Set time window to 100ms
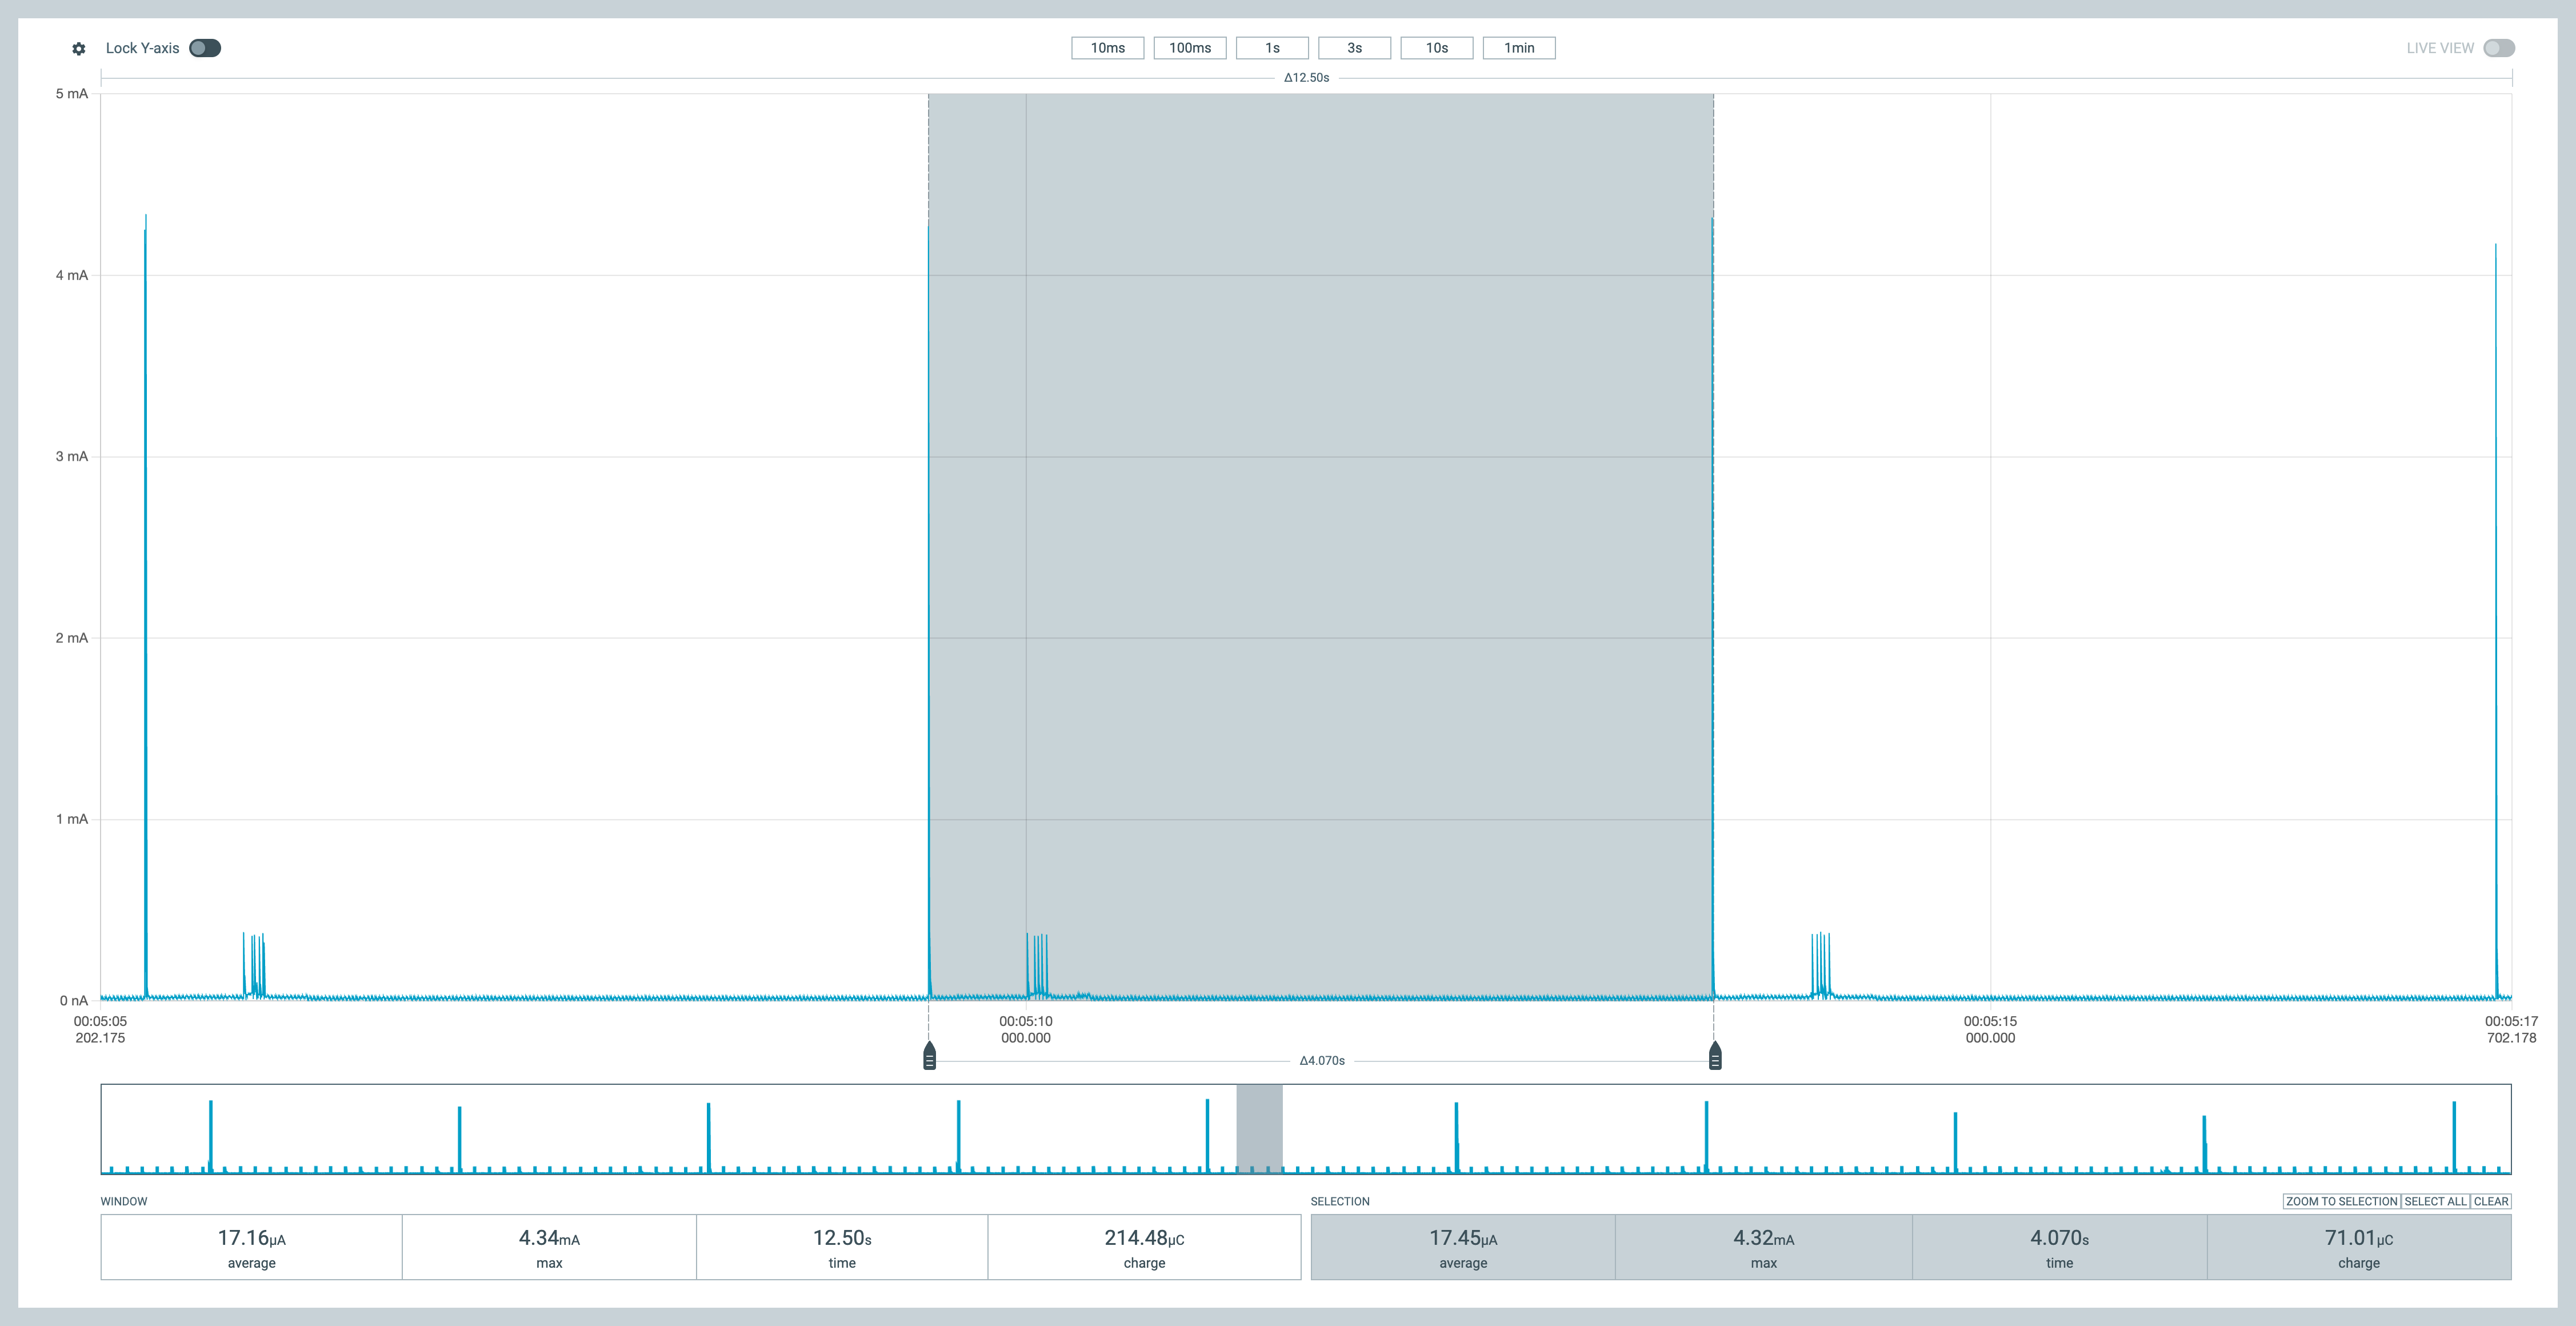2576x1326 pixels. coord(1190,47)
